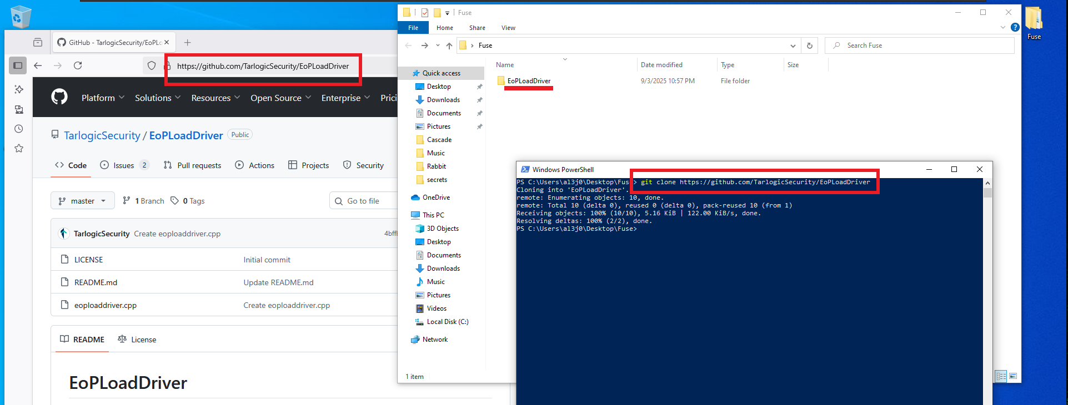Open the master branch dropdown

[82, 201]
